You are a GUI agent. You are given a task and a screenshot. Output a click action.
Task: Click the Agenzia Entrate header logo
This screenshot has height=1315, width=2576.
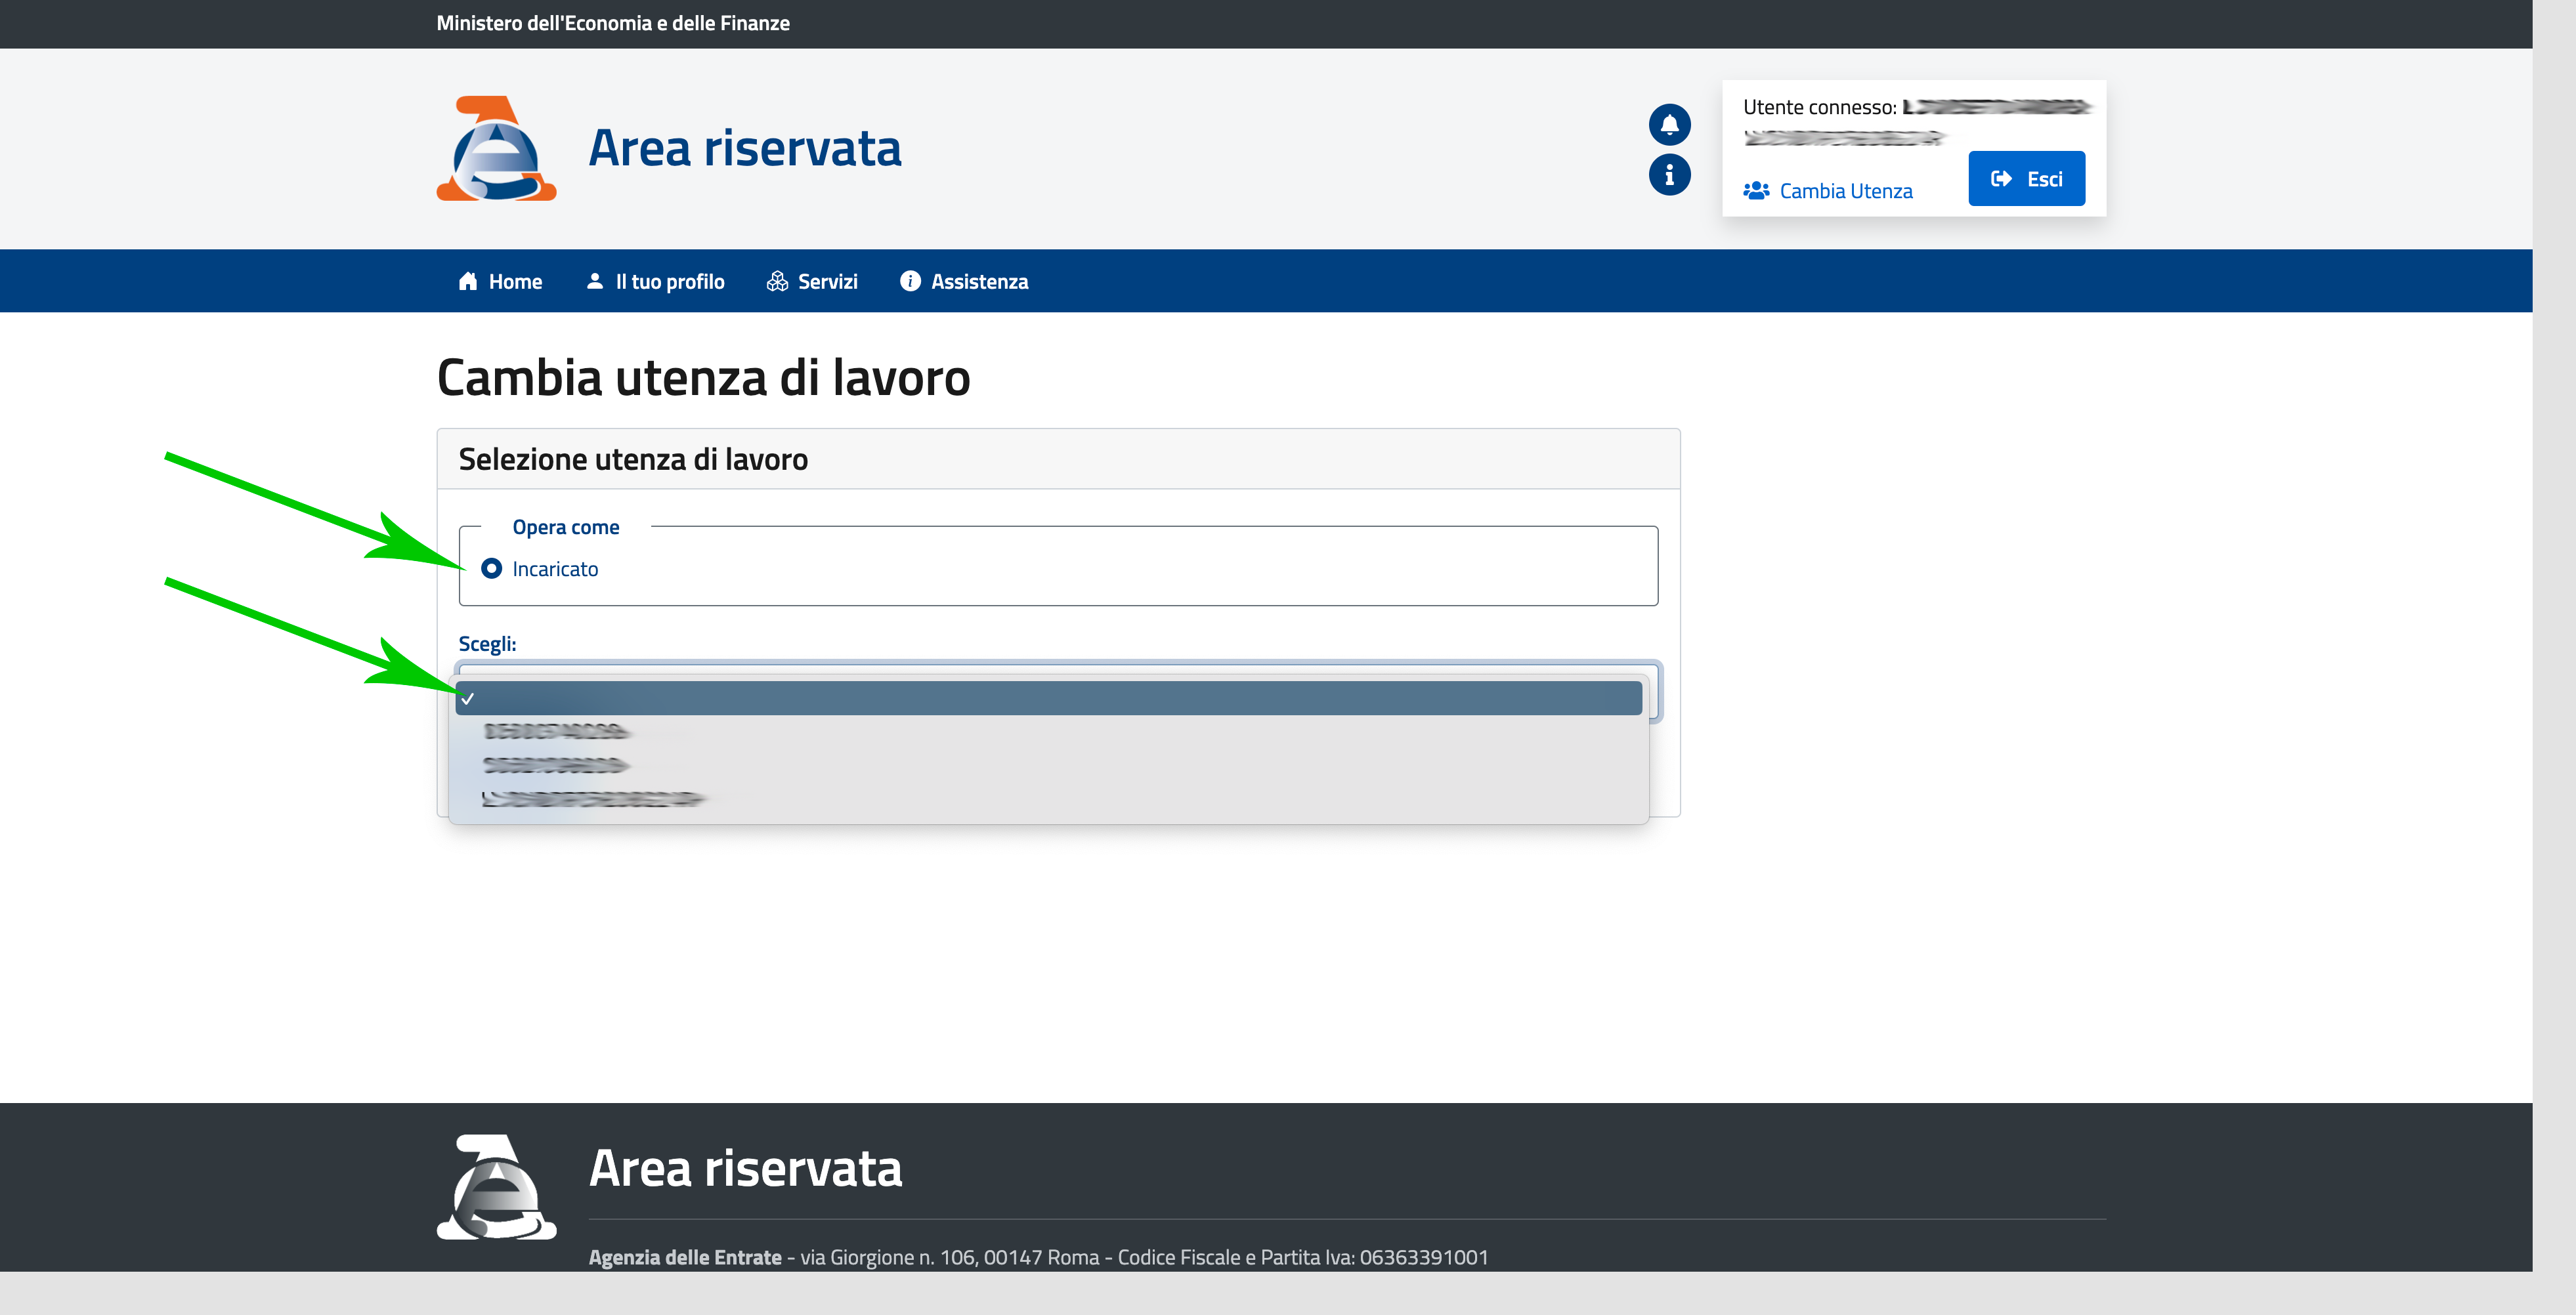[496, 149]
